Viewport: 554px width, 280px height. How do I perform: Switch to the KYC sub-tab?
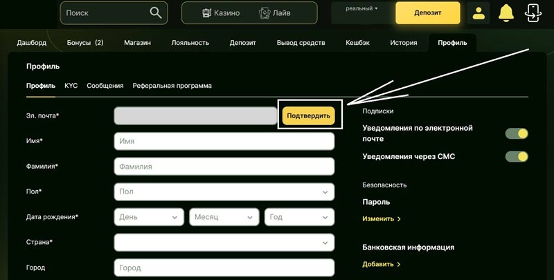[x=71, y=86]
